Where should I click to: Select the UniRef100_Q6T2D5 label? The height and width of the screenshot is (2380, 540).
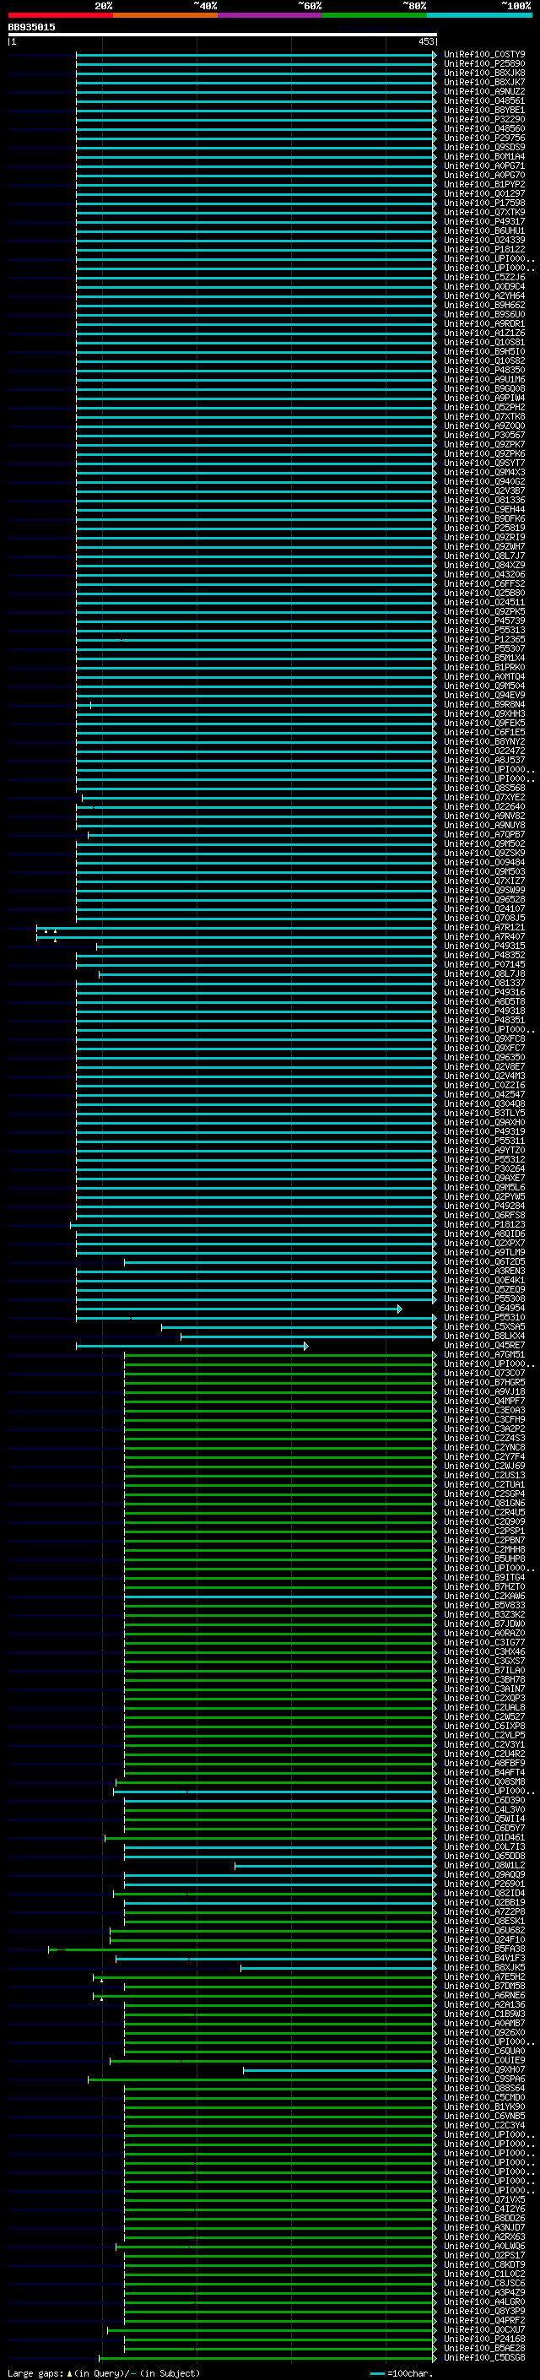click(x=484, y=1262)
